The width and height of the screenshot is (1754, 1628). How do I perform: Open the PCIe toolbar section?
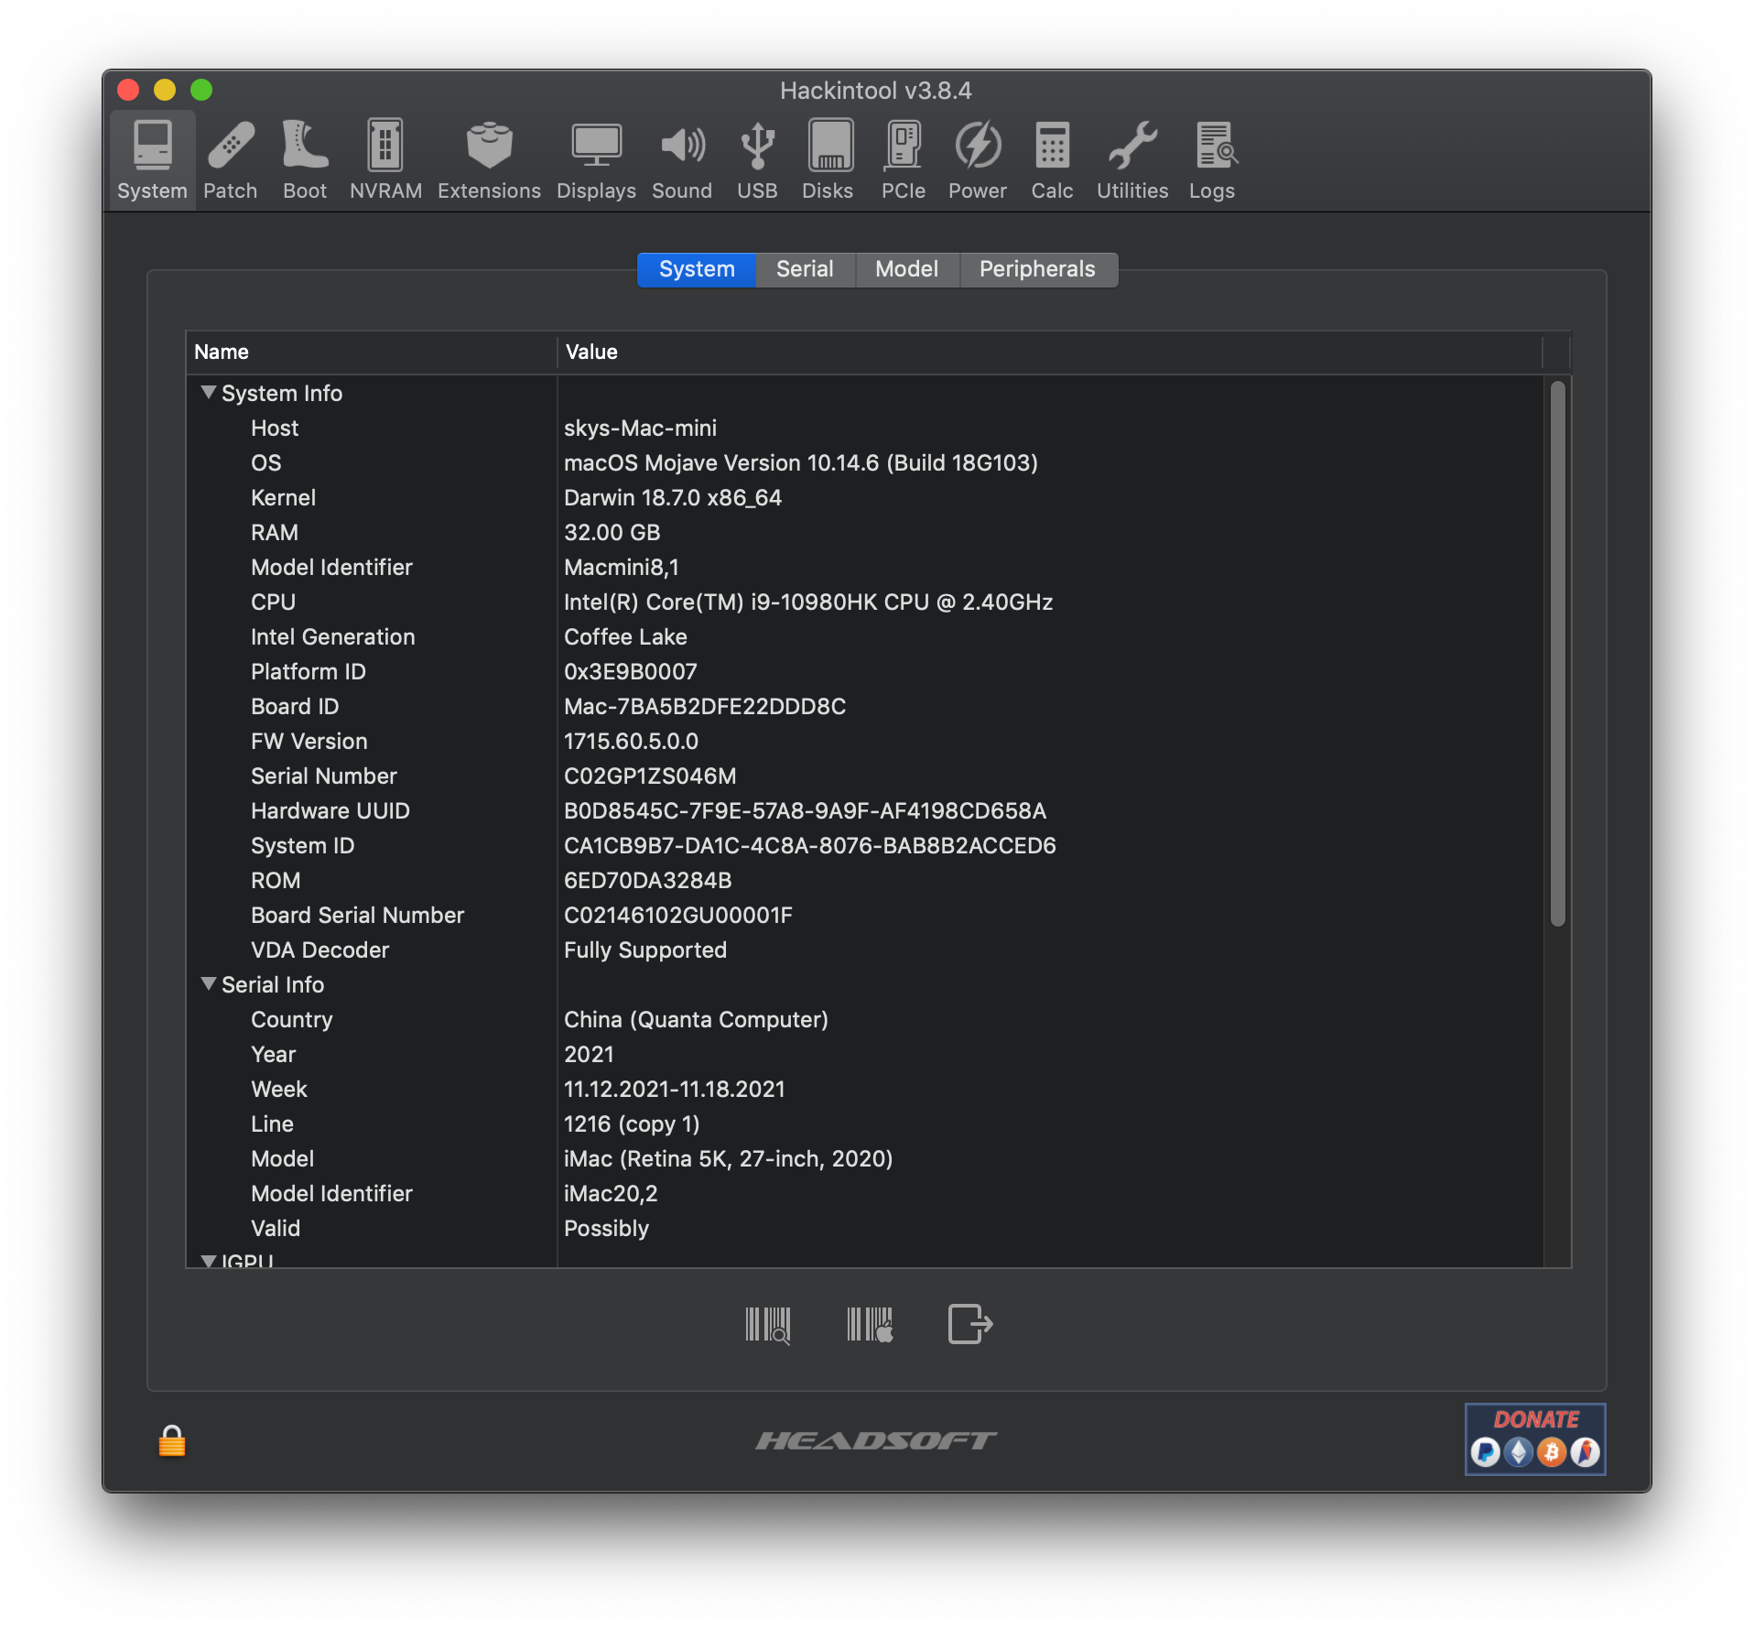pos(904,159)
